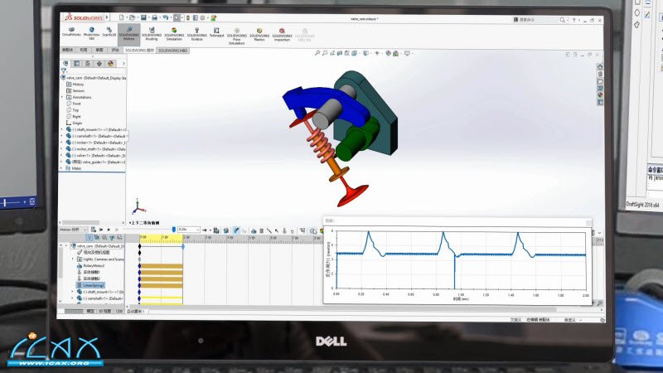This screenshot has height=373, width=663.
Task: Select the Sensors folder in tree
Action: 75,90
